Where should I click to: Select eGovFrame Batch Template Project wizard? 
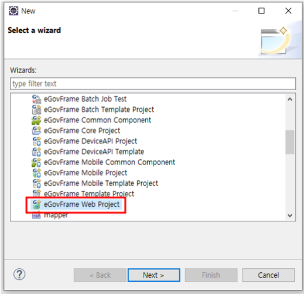(x=99, y=110)
